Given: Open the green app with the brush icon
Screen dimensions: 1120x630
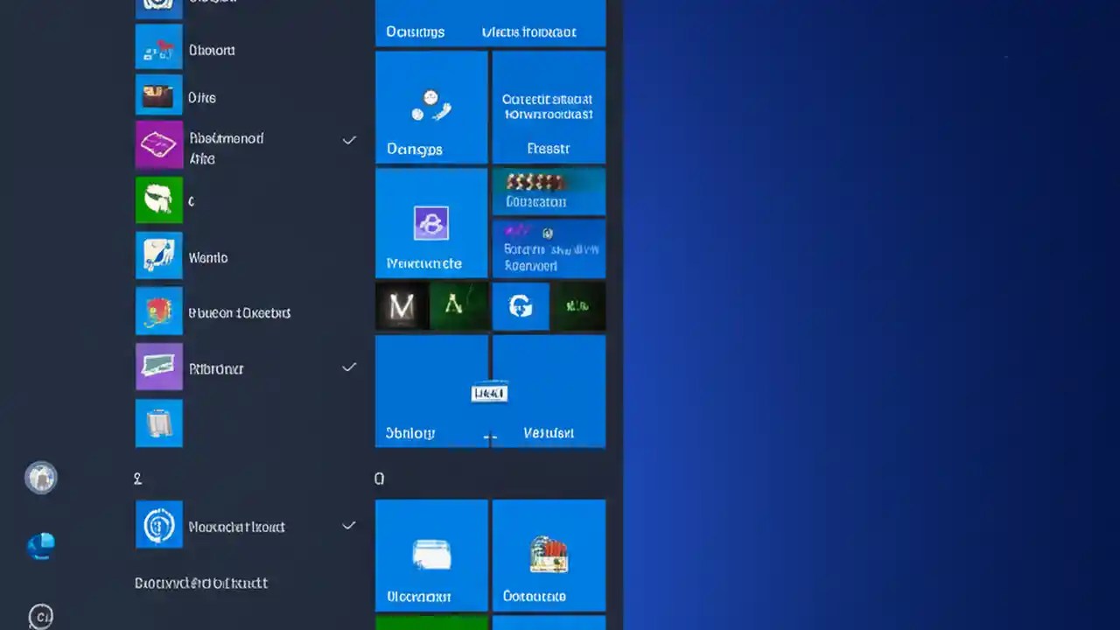Looking at the screenshot, I should point(158,199).
